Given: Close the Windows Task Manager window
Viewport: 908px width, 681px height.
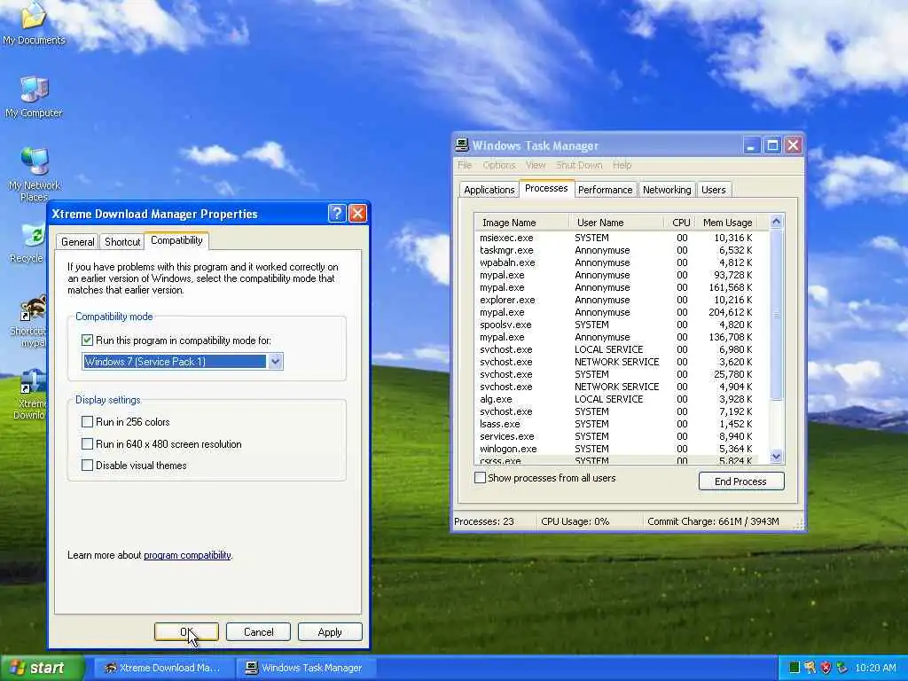Looking at the screenshot, I should click(x=794, y=145).
